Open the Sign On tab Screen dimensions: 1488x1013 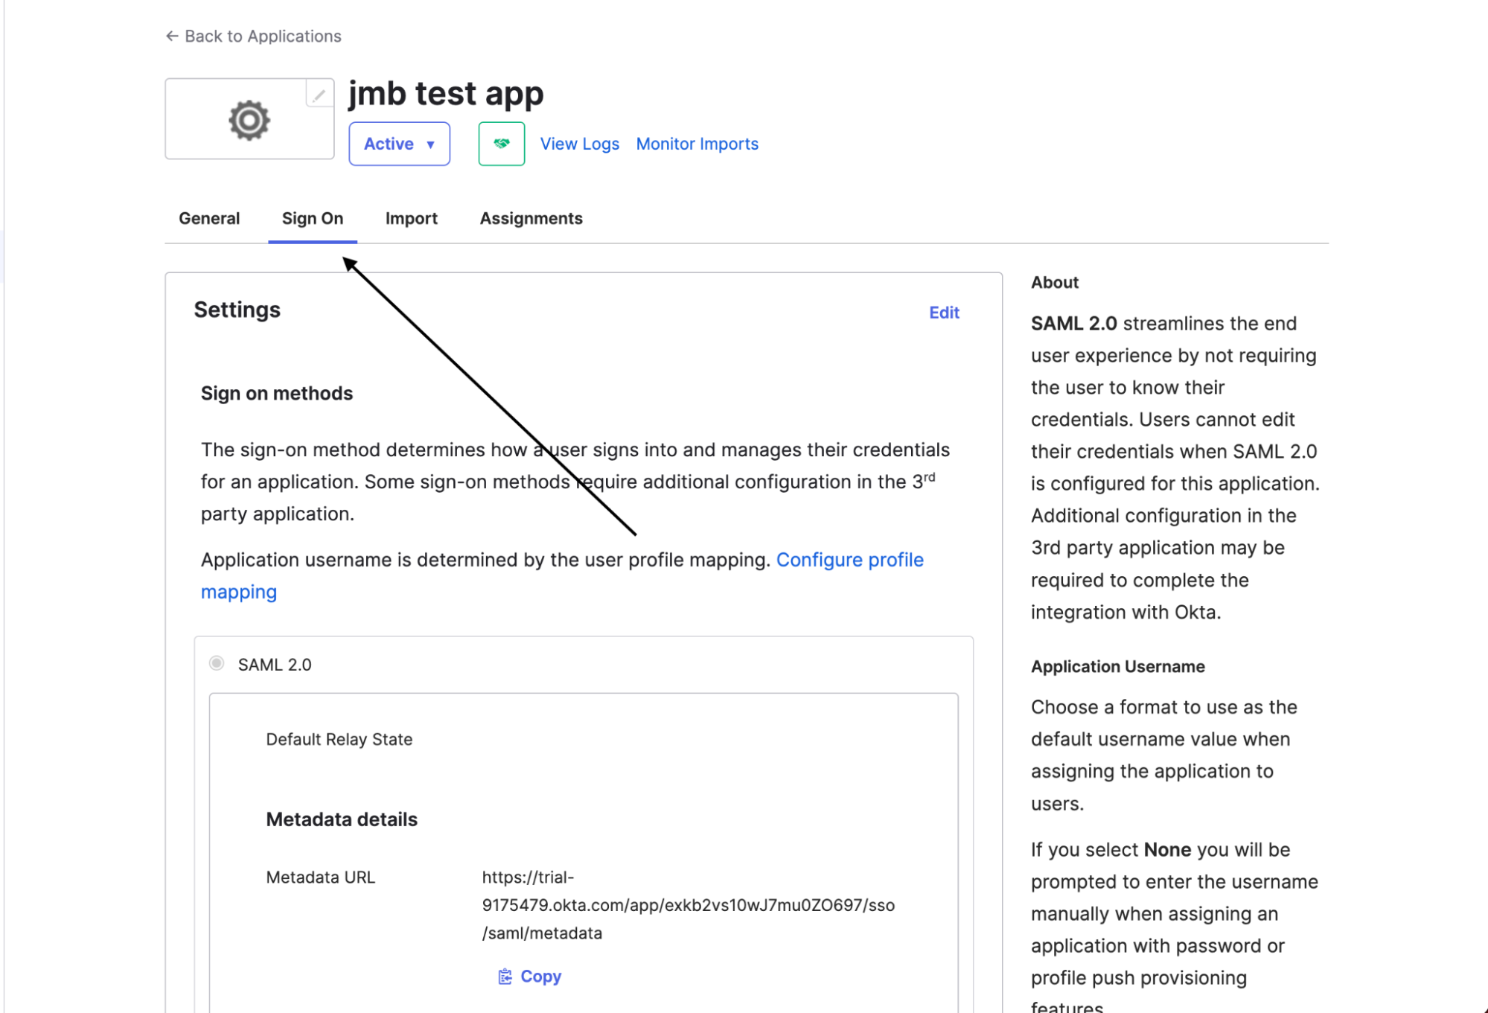click(x=313, y=218)
